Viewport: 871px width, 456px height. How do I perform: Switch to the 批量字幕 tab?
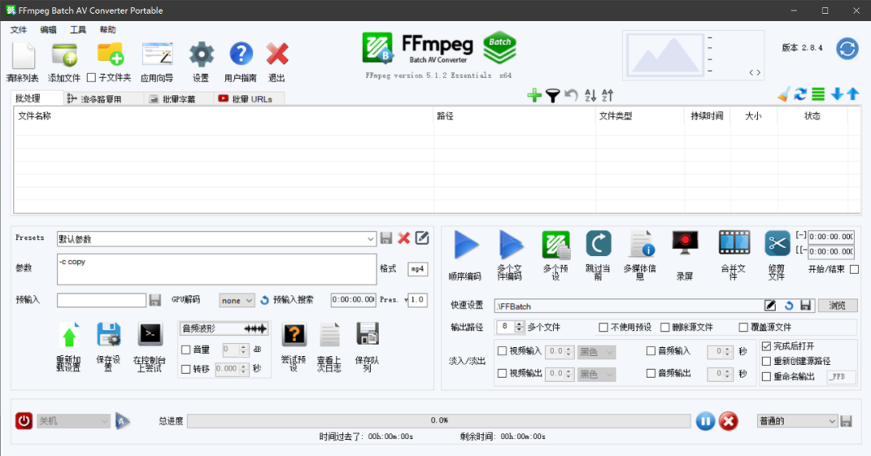(x=178, y=99)
